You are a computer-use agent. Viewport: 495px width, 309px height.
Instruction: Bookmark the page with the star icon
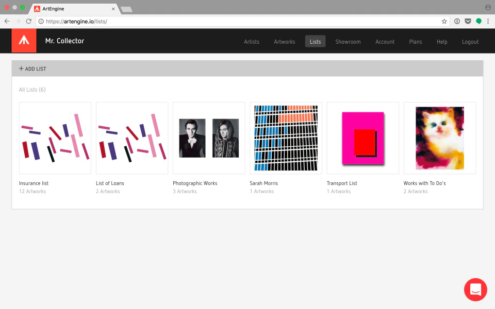coord(444,21)
